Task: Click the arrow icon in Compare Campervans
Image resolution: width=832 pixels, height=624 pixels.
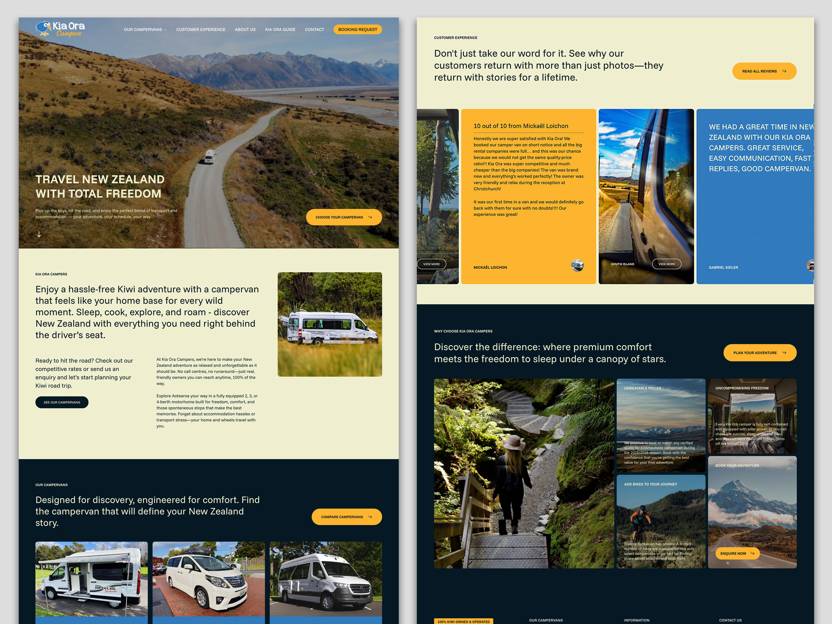Action: [x=371, y=517]
